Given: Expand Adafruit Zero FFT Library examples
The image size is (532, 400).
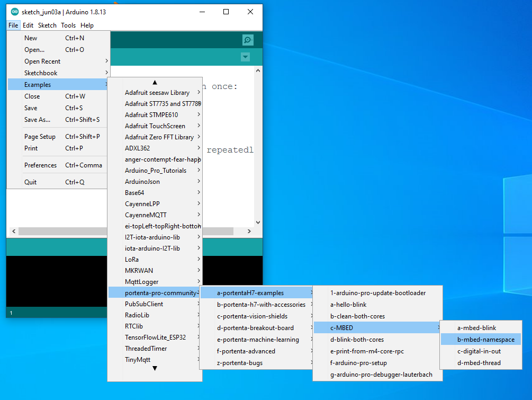Looking at the screenshot, I should (x=155, y=137).
